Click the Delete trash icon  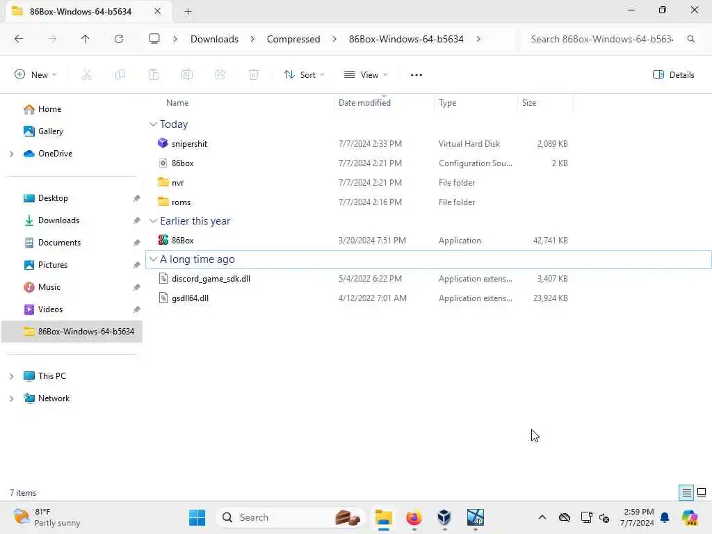[x=254, y=74]
